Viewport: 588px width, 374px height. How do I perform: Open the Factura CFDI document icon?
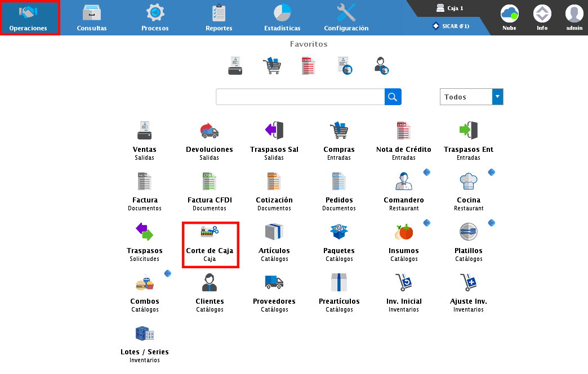[x=210, y=182]
